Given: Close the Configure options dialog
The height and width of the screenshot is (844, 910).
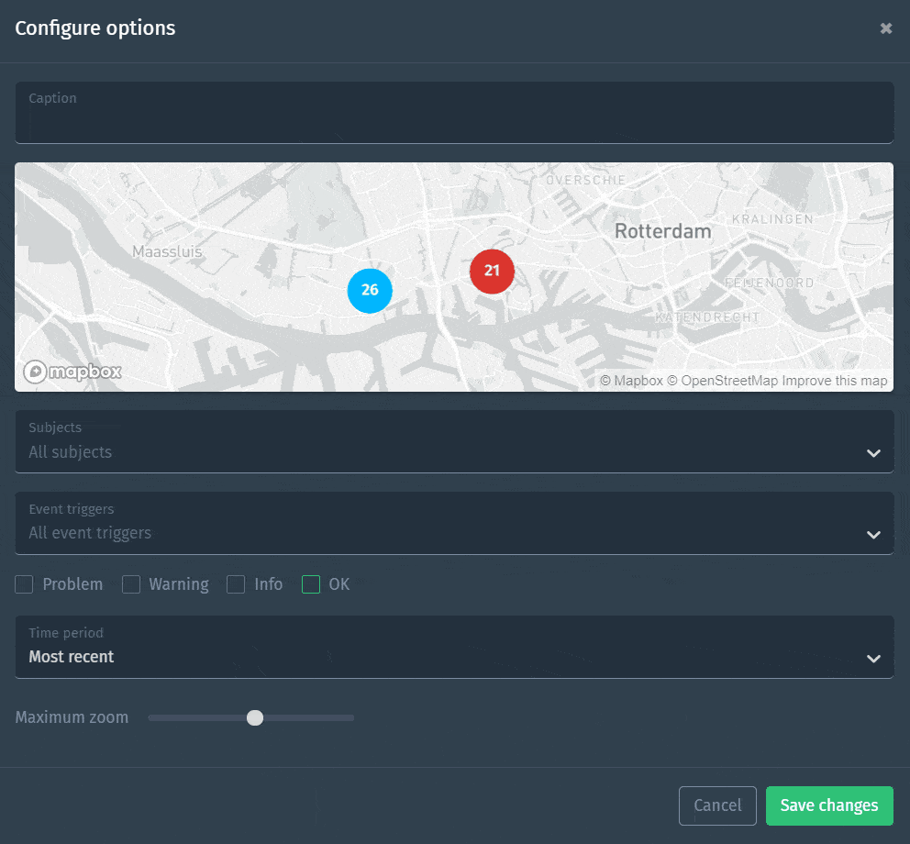Looking at the screenshot, I should (x=885, y=28).
